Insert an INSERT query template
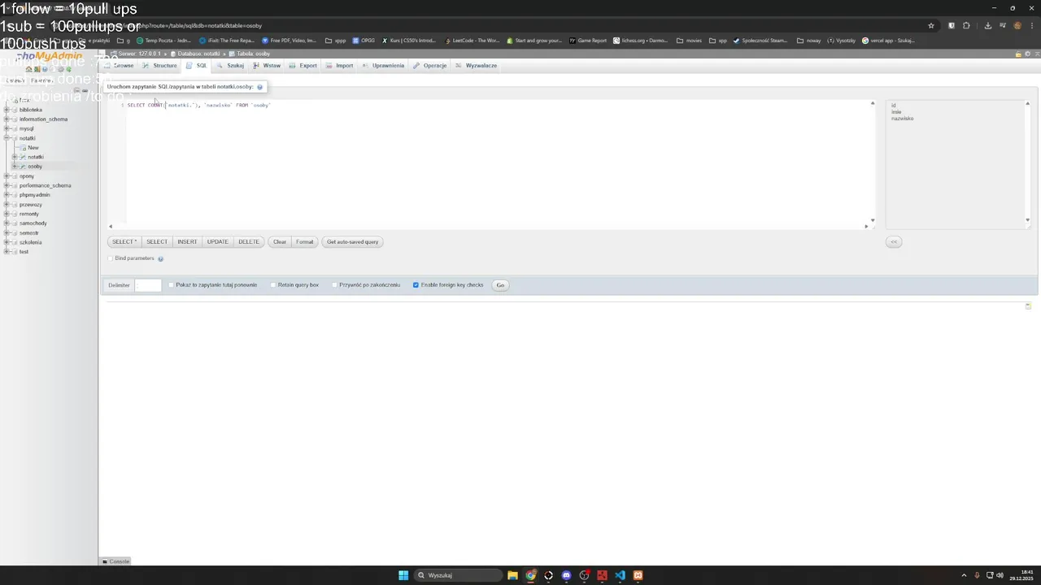Screen dimensions: 1041x585 (187, 241)
